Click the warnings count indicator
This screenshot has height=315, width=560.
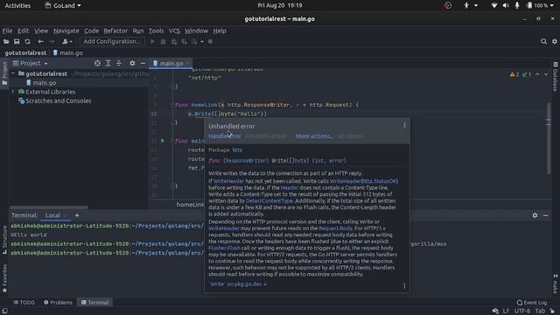514,74
